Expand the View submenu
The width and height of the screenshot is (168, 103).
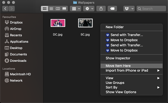pyautogui.click(x=131, y=78)
